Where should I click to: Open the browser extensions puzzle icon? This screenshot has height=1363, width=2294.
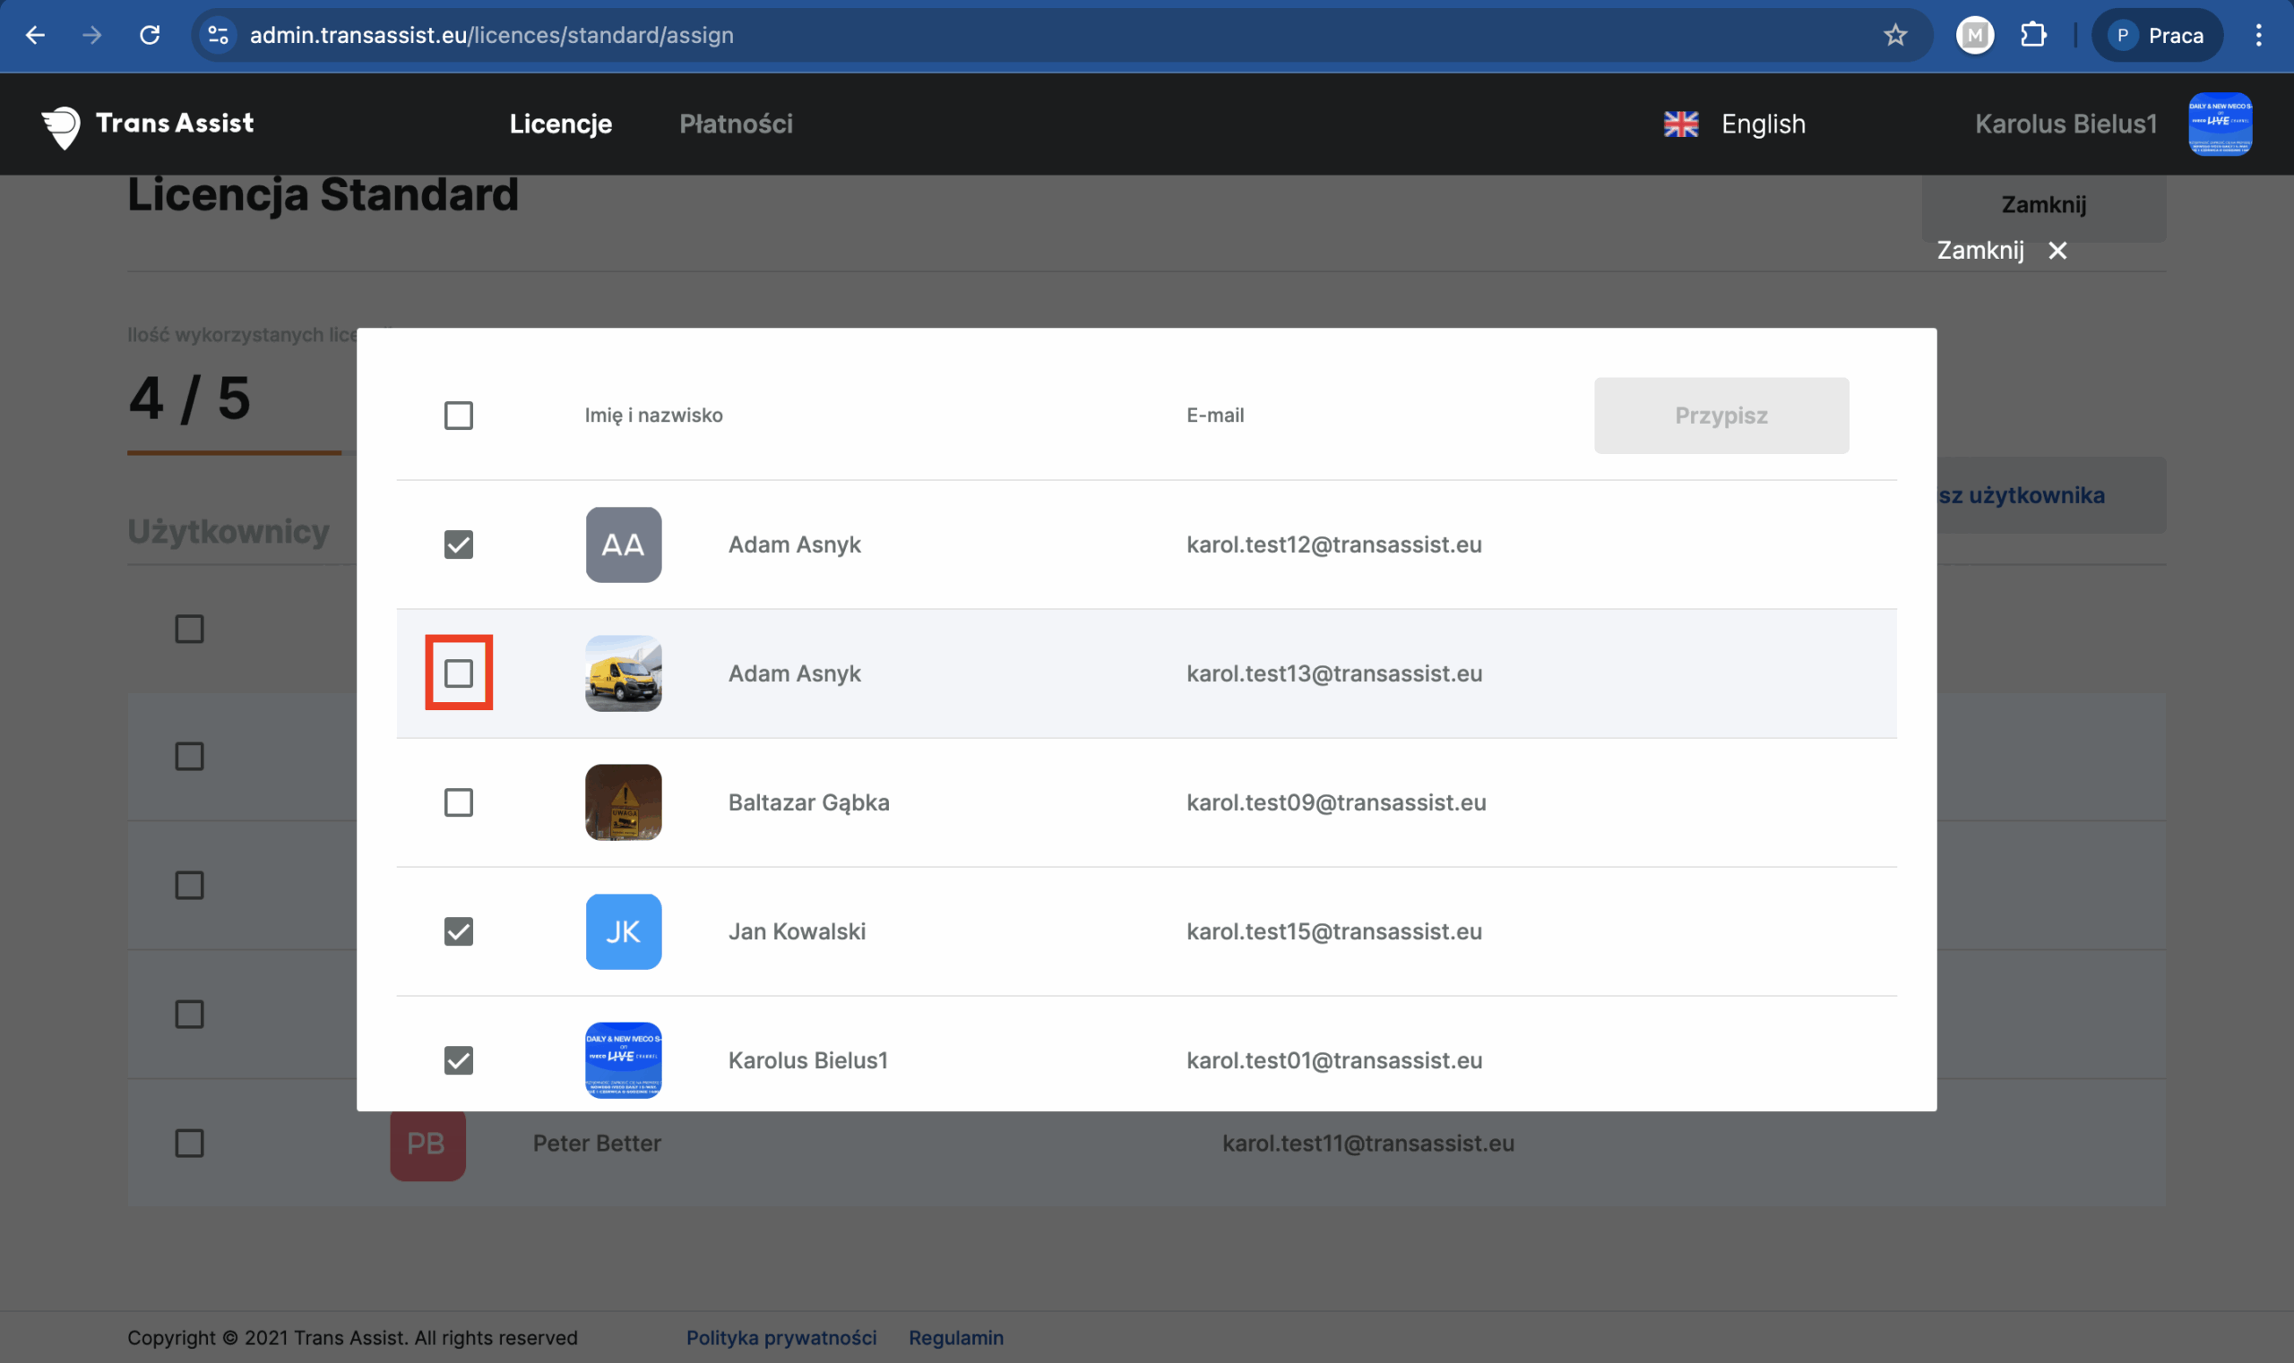[2032, 35]
